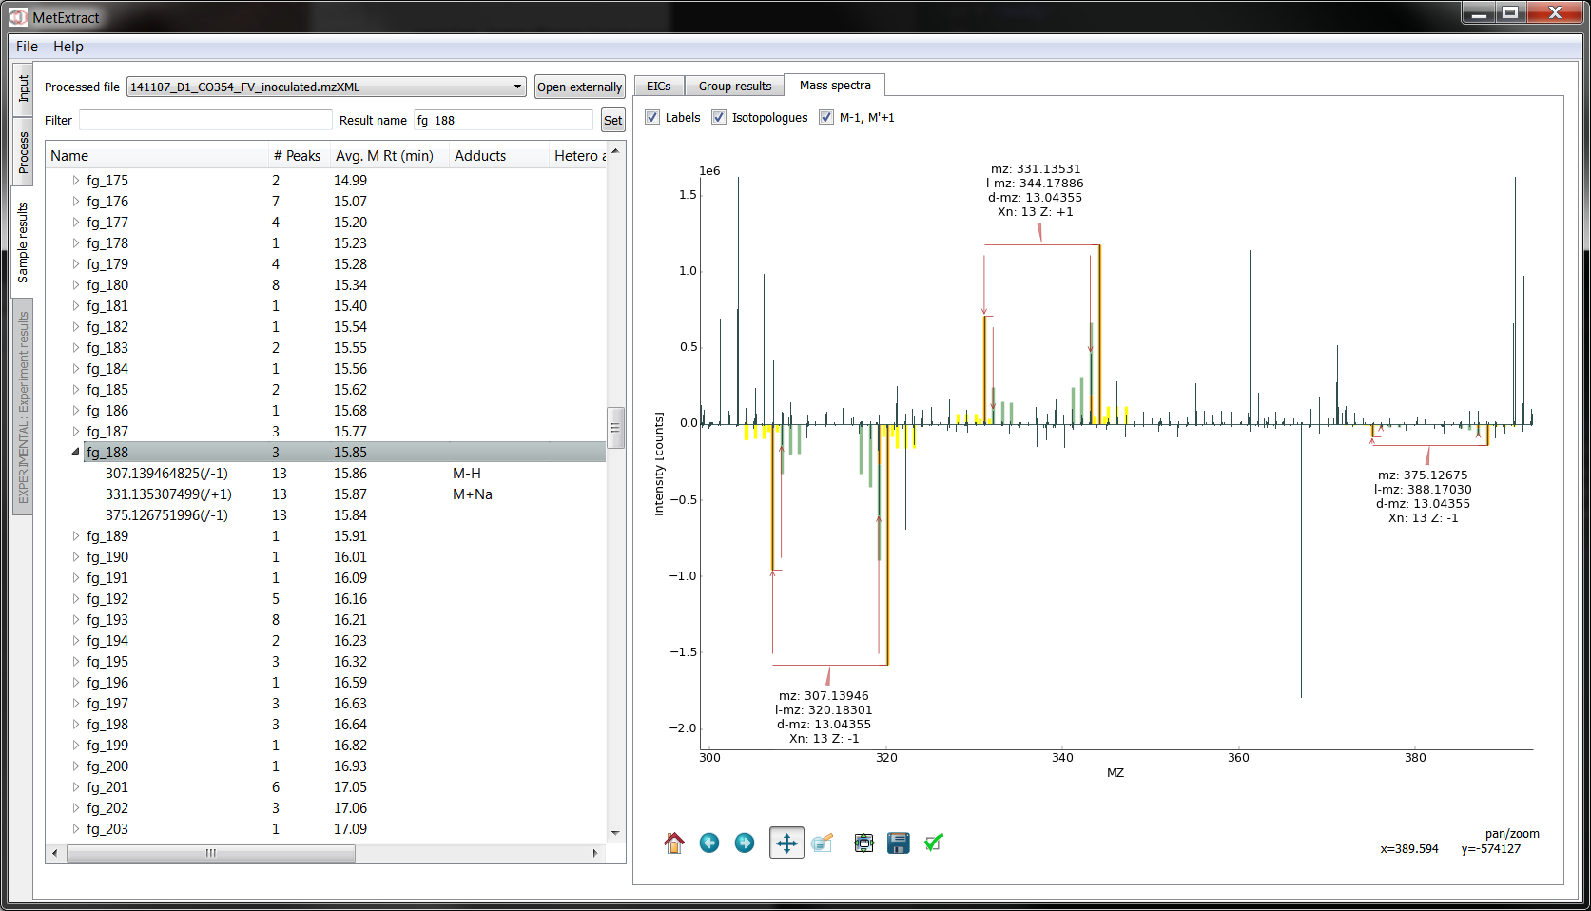Go forward to next plot view
1591x911 pixels.
745,843
